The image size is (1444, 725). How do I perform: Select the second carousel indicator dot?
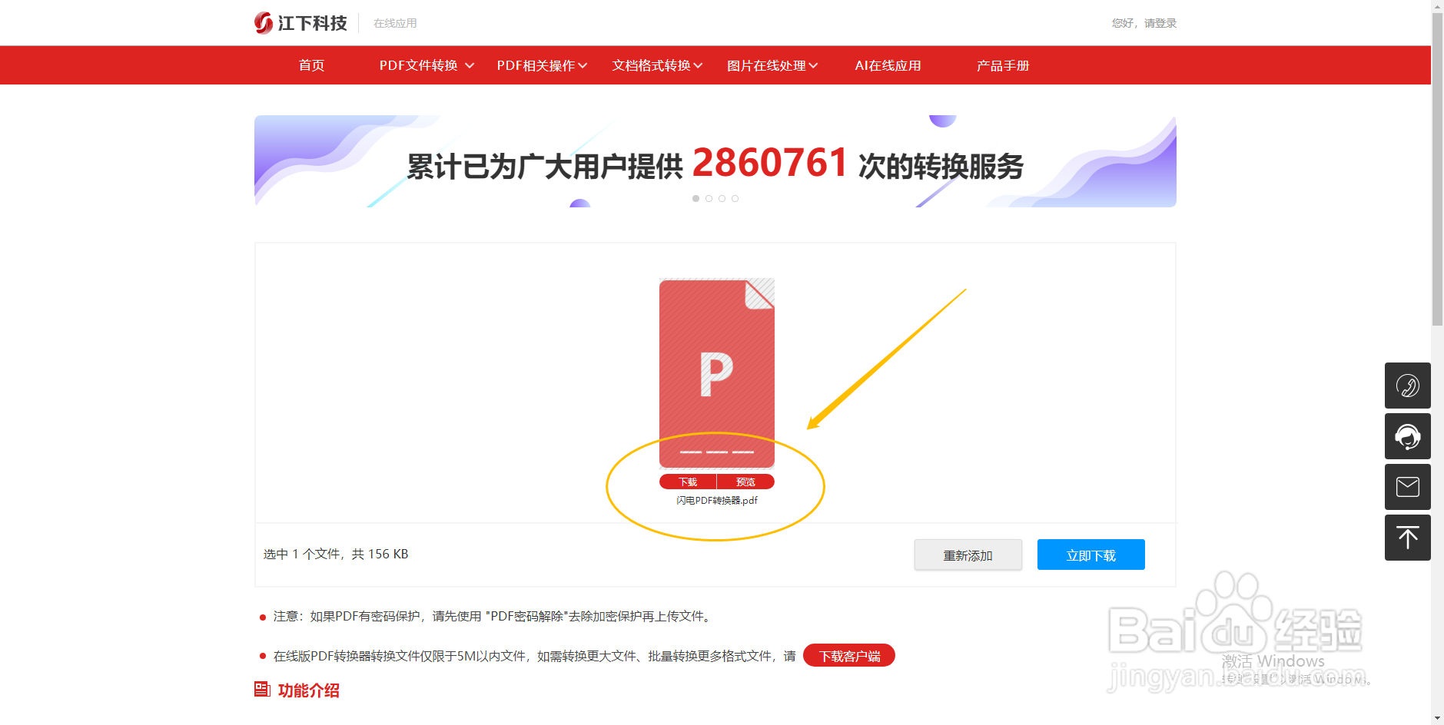(x=709, y=198)
